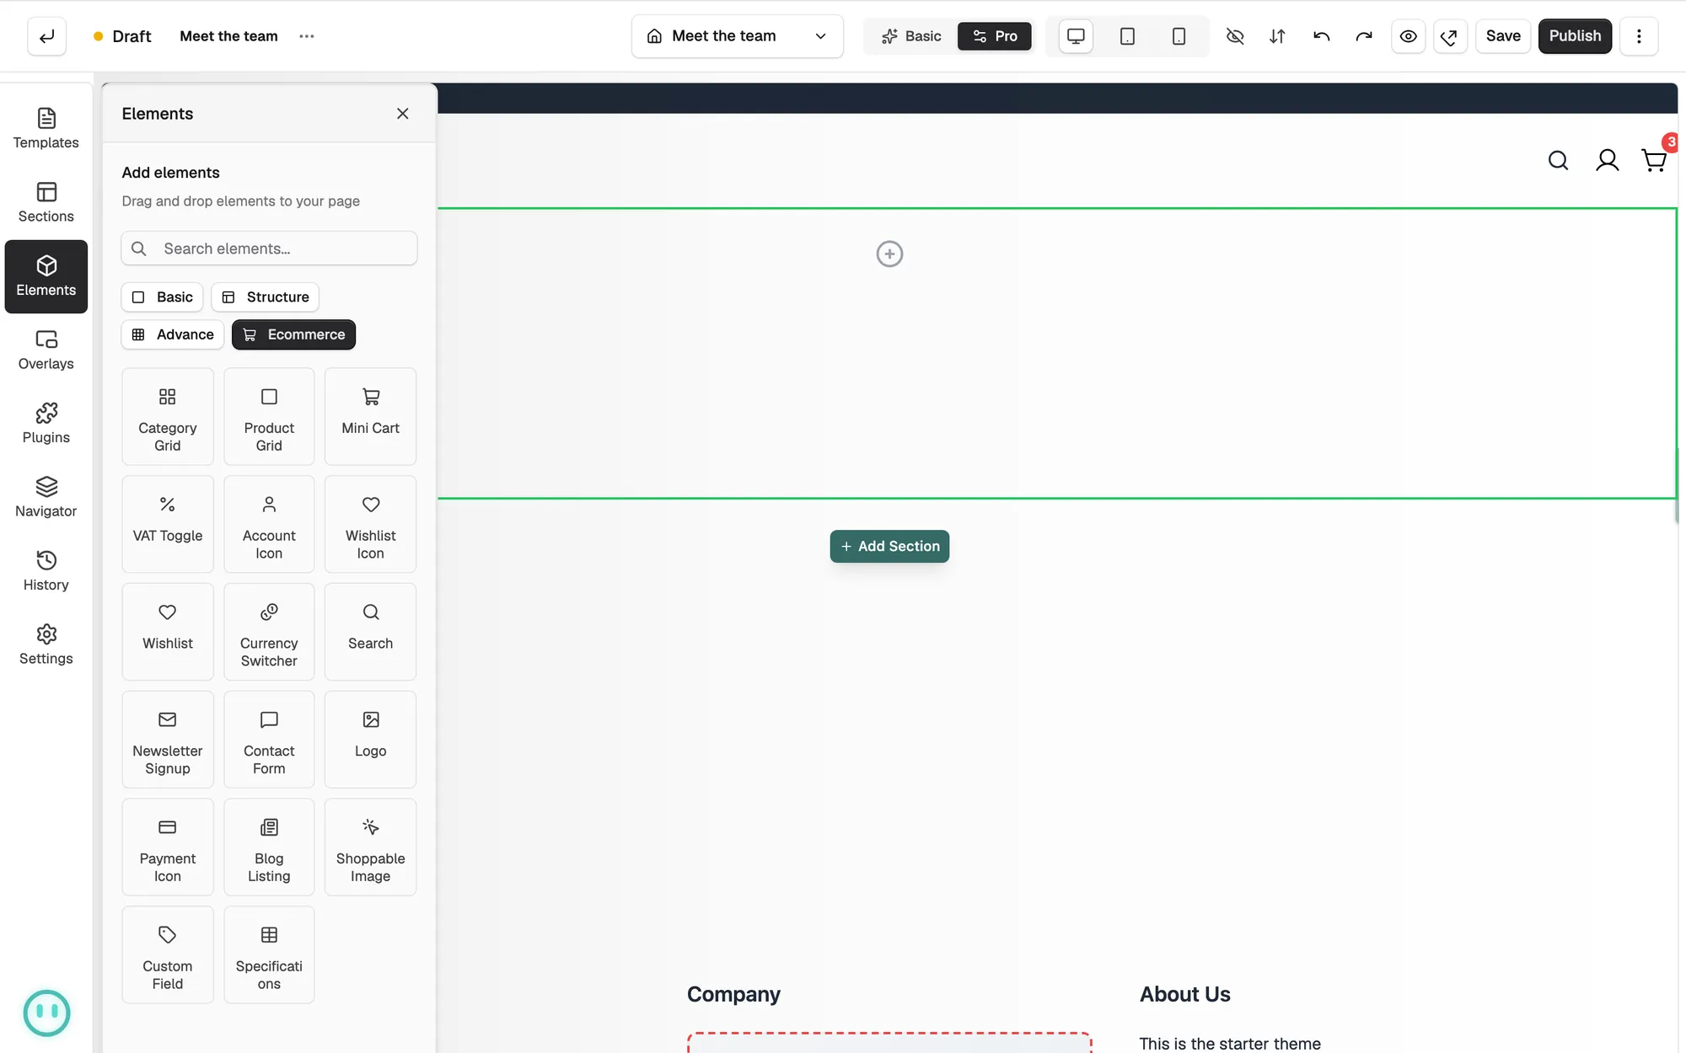Select the Mini Cart element
The width and height of the screenshot is (1686, 1053).
click(x=371, y=416)
